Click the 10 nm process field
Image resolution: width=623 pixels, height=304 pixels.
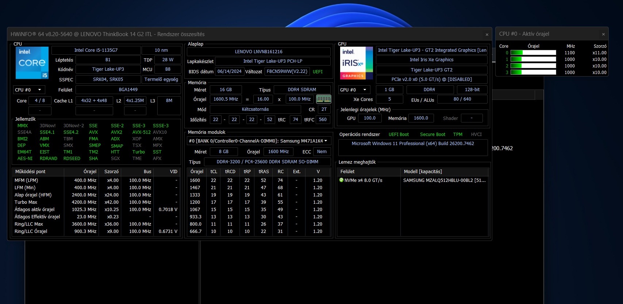[161, 50]
